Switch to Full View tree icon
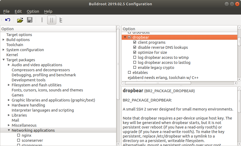Screen dimensions: 241x146 61,20
